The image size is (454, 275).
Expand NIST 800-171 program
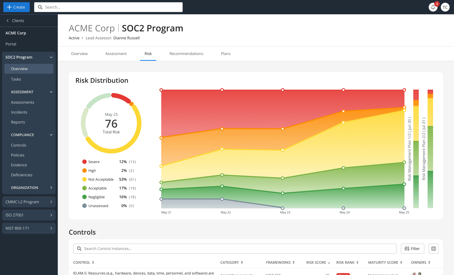pos(29,228)
